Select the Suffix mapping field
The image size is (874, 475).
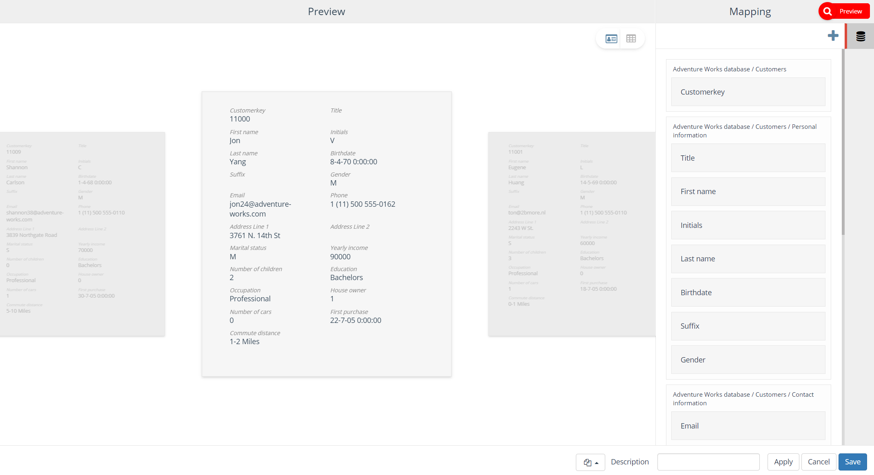[x=748, y=326]
